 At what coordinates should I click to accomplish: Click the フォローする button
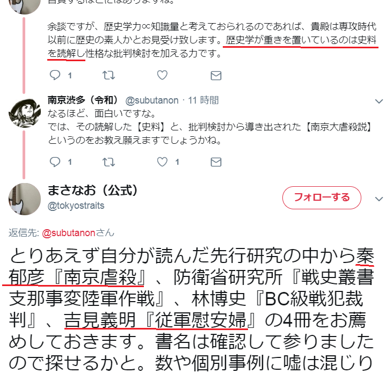tap(322, 198)
